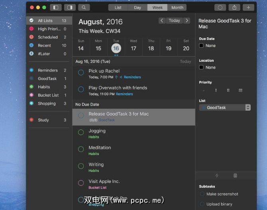Click the circle button in top toolbar
Image resolution: width=267 pixels, height=210 pixels.
coord(220,7)
